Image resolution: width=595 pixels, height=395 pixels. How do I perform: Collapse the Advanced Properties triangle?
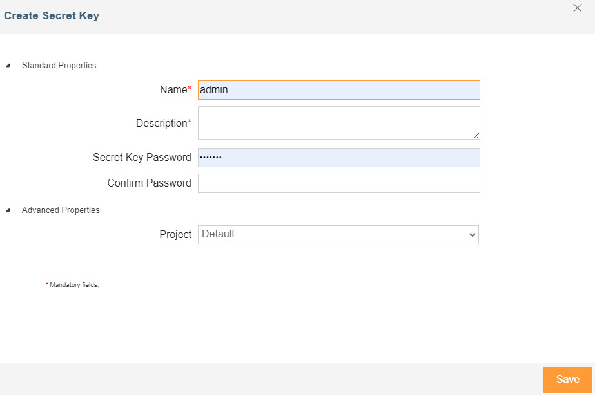[x=8, y=210]
